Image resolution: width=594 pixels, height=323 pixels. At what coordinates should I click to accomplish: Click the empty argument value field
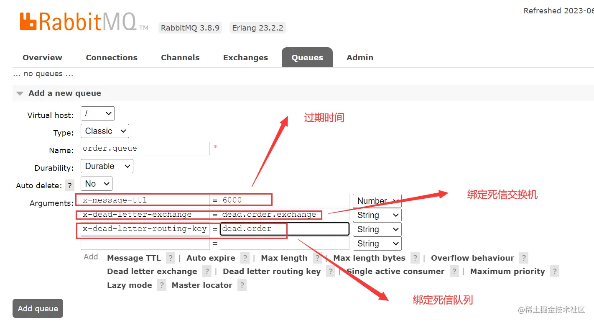(x=284, y=243)
